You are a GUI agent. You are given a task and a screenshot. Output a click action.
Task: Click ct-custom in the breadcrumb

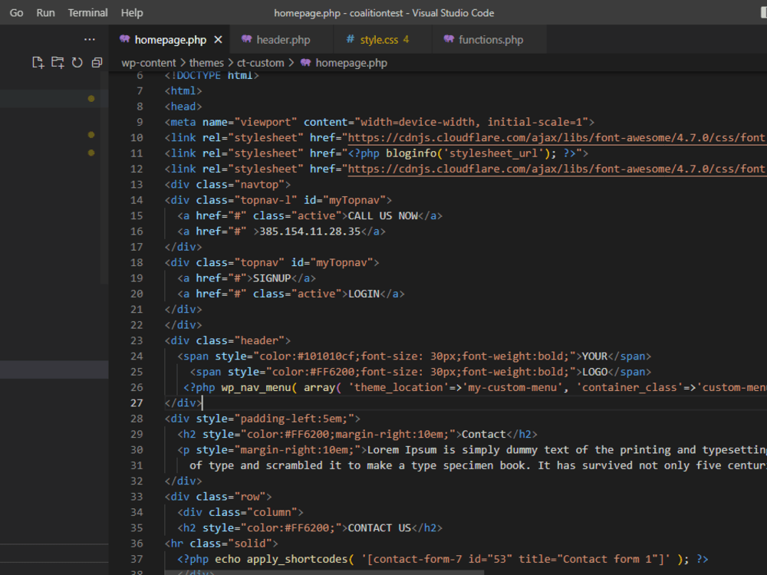(x=260, y=63)
